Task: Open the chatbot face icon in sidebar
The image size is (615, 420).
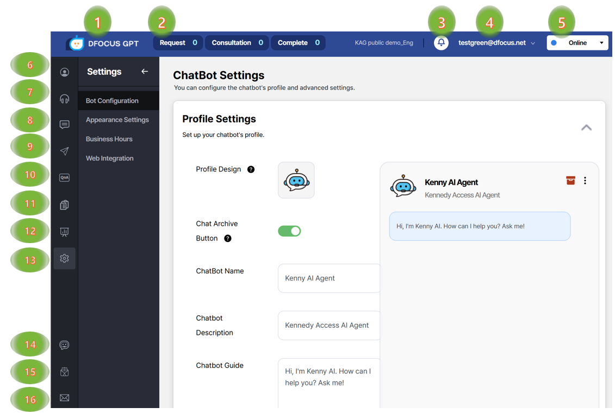Action: 64,345
